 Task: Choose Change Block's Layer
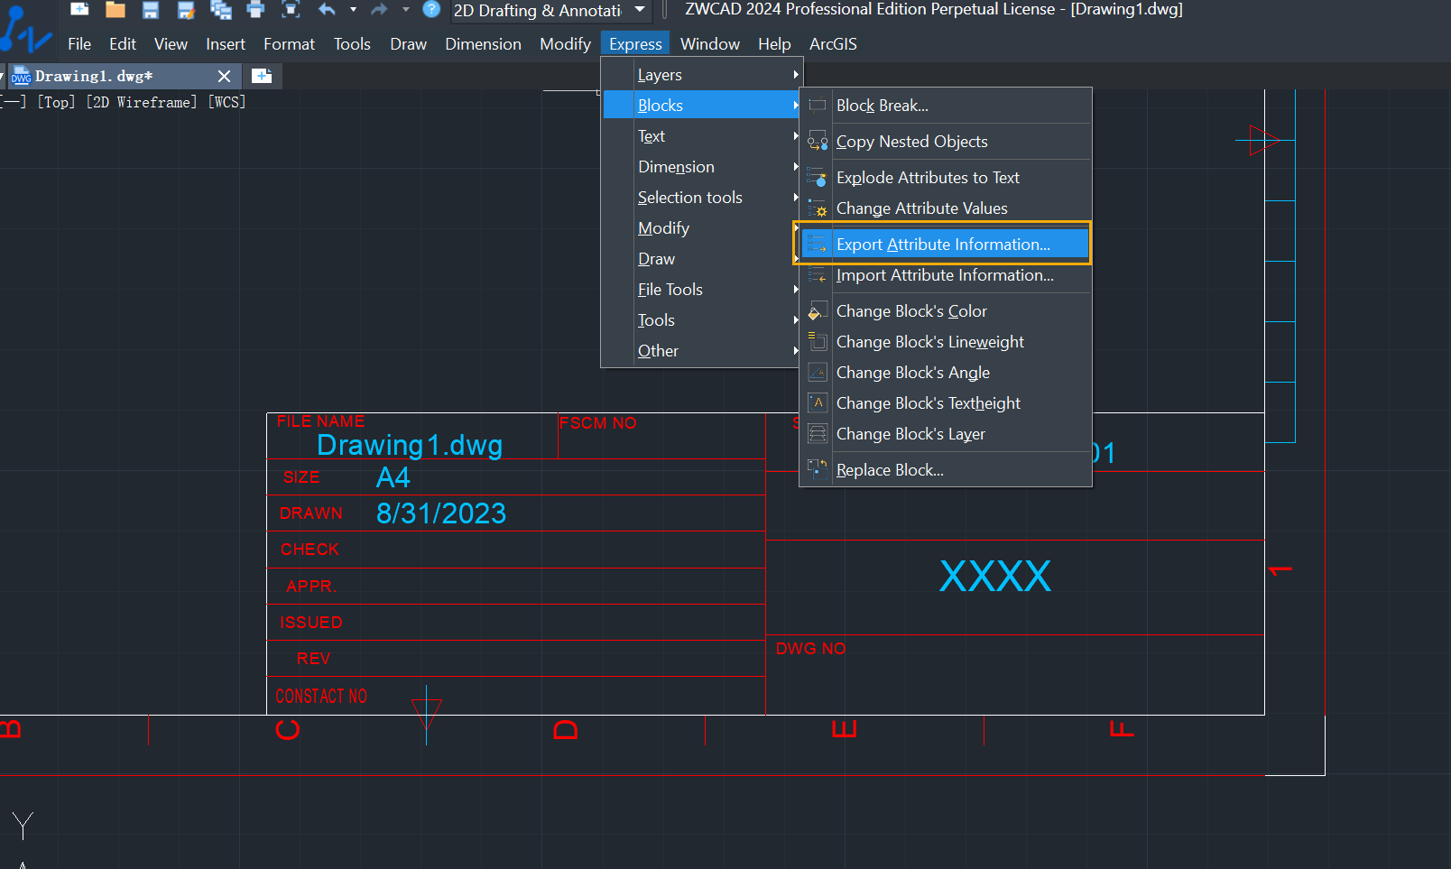tap(946, 434)
